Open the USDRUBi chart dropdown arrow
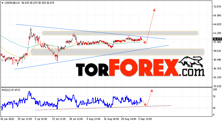The height and width of the screenshot is (122, 223). (x=2, y=3)
